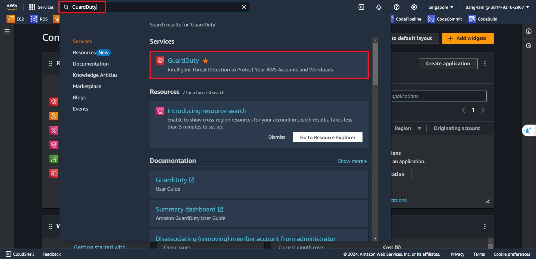Dismiss the resource search introduction
536x259 pixels.
(276, 137)
